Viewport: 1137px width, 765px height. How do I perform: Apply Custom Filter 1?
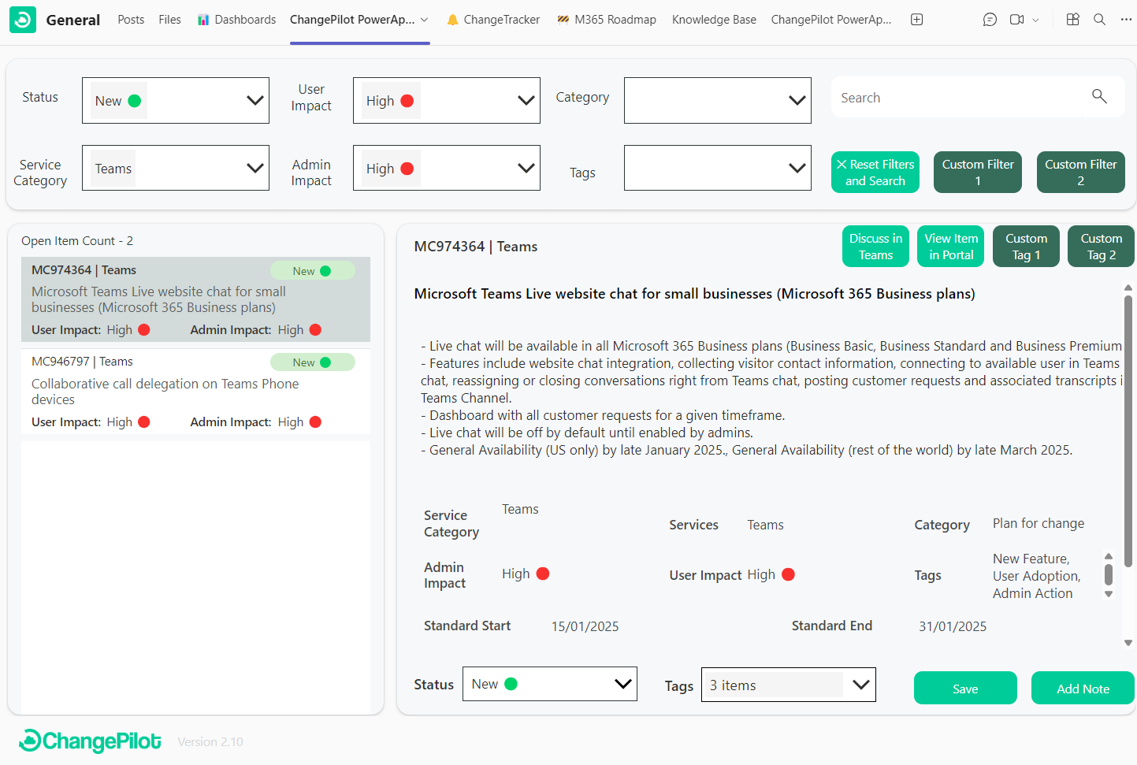(x=978, y=172)
